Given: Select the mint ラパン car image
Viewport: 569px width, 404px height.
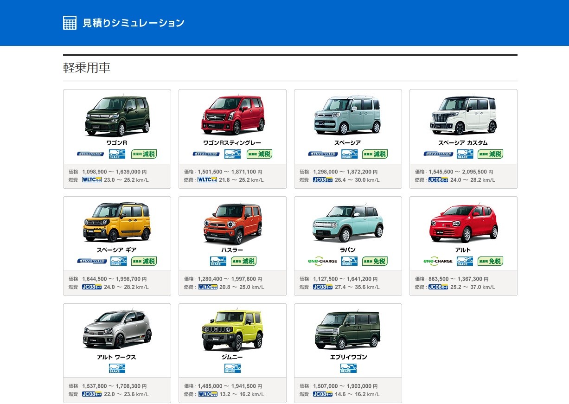Looking at the screenshot, I should pyautogui.click(x=348, y=223).
